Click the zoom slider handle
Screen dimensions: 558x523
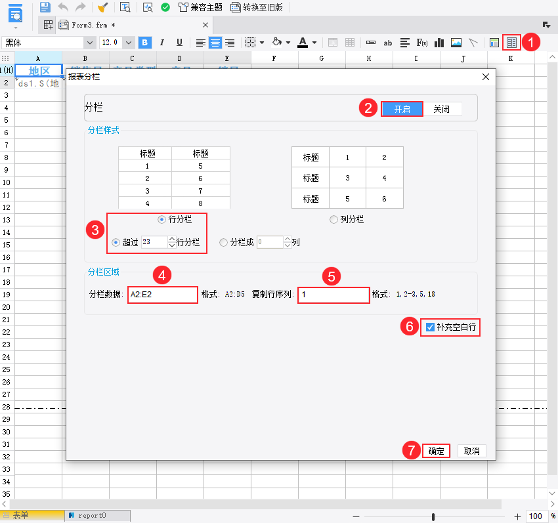pos(433,516)
